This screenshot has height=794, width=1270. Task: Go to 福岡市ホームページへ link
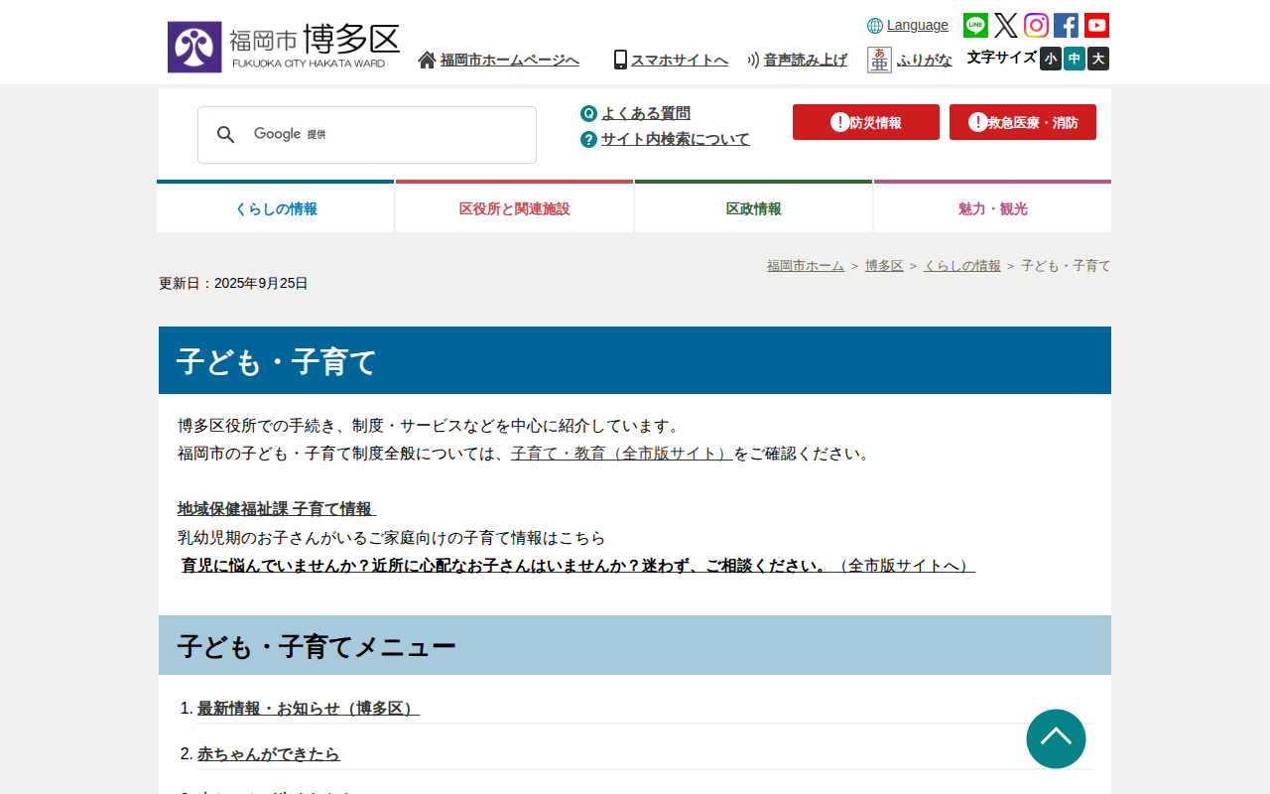coord(510,60)
